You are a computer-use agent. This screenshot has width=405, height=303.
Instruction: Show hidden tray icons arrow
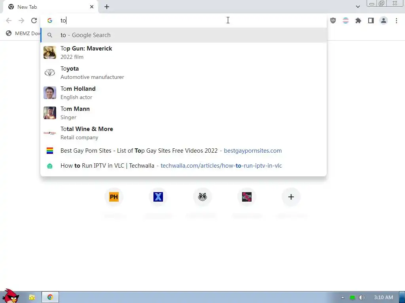pyautogui.click(x=343, y=297)
